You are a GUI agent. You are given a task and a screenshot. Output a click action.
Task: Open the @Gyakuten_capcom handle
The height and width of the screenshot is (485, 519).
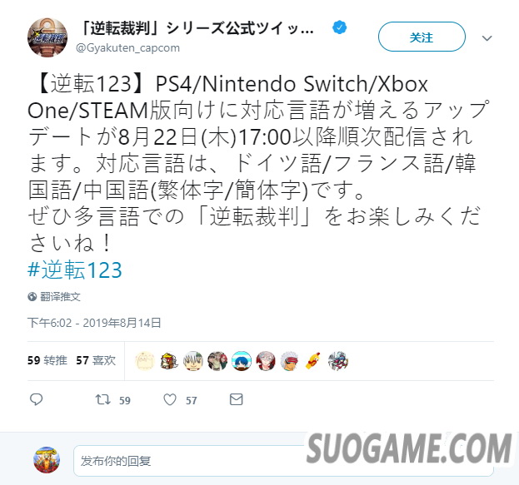click(x=127, y=48)
